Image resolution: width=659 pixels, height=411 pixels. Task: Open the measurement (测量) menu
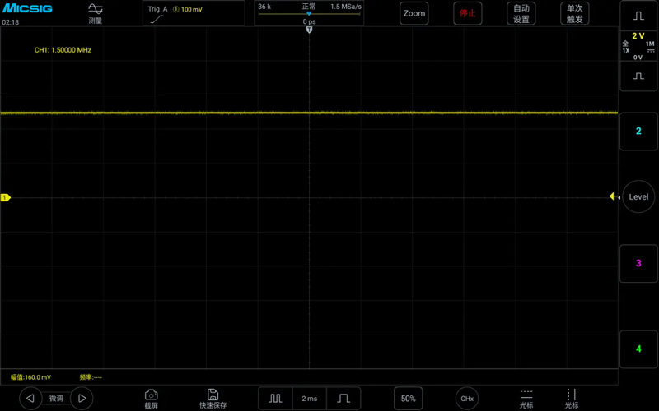click(96, 13)
